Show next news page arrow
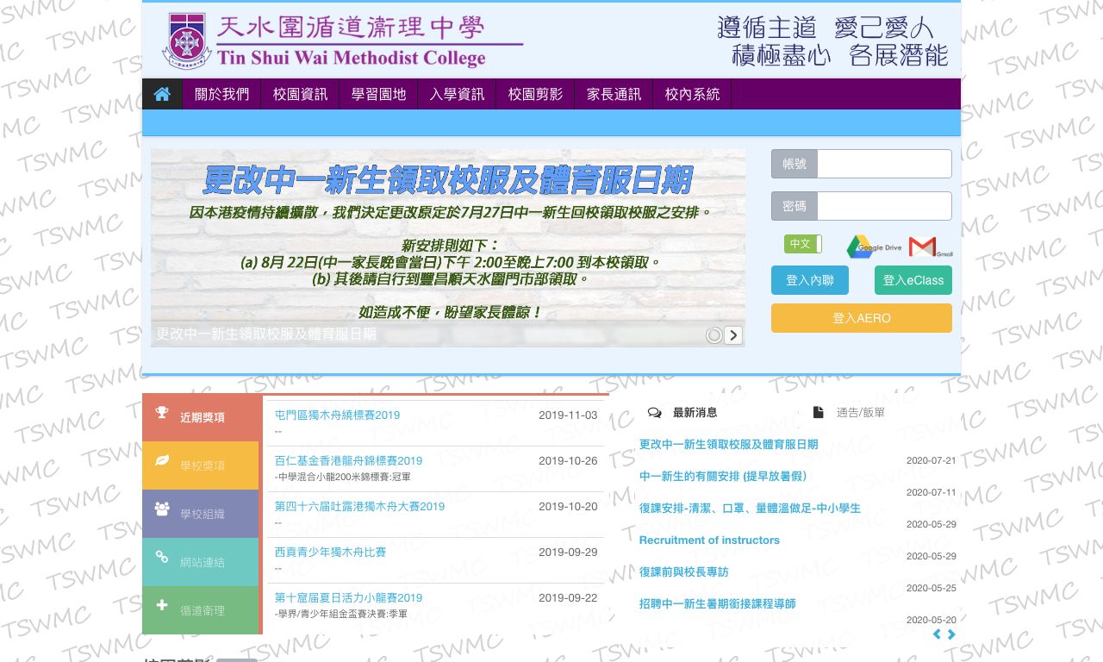This screenshot has height=662, width=1103. [951, 634]
